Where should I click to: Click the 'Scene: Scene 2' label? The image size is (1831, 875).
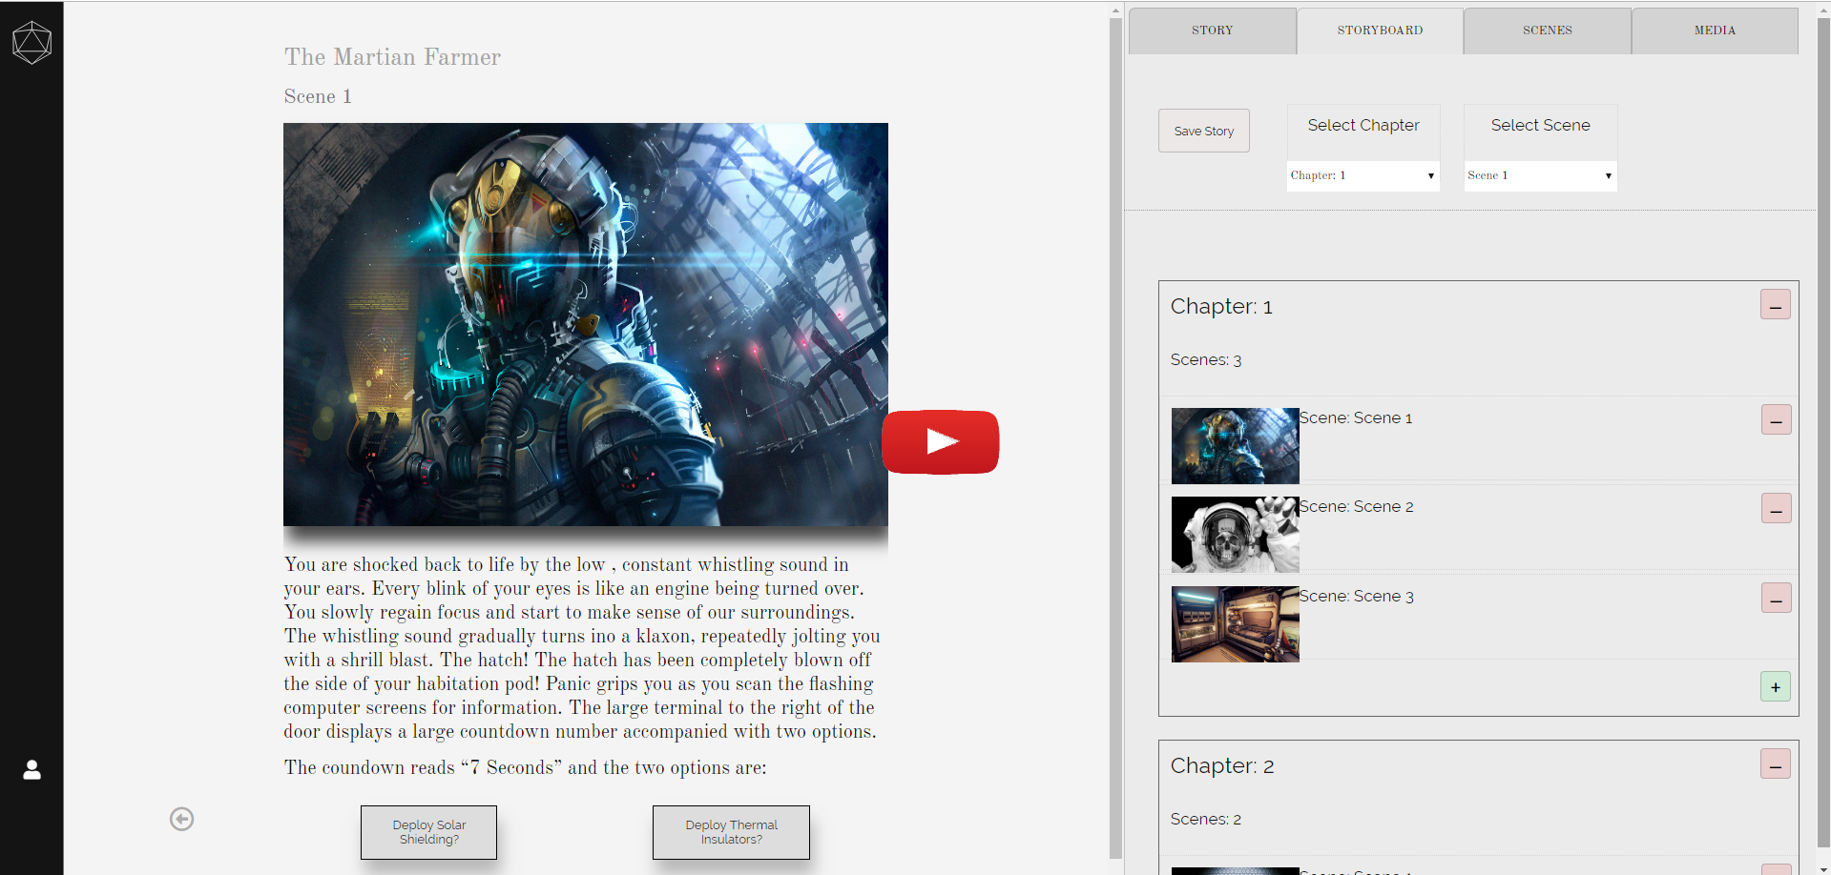tap(1356, 507)
